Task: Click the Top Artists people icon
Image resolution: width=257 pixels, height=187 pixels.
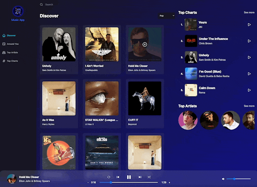Action: [x=4, y=53]
